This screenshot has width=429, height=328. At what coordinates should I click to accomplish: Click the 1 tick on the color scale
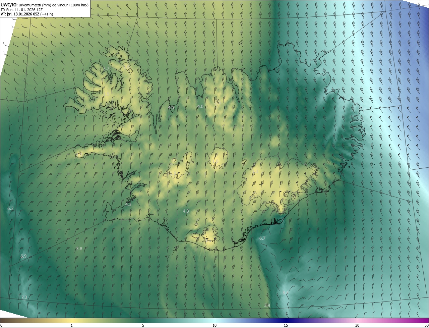click(72, 325)
